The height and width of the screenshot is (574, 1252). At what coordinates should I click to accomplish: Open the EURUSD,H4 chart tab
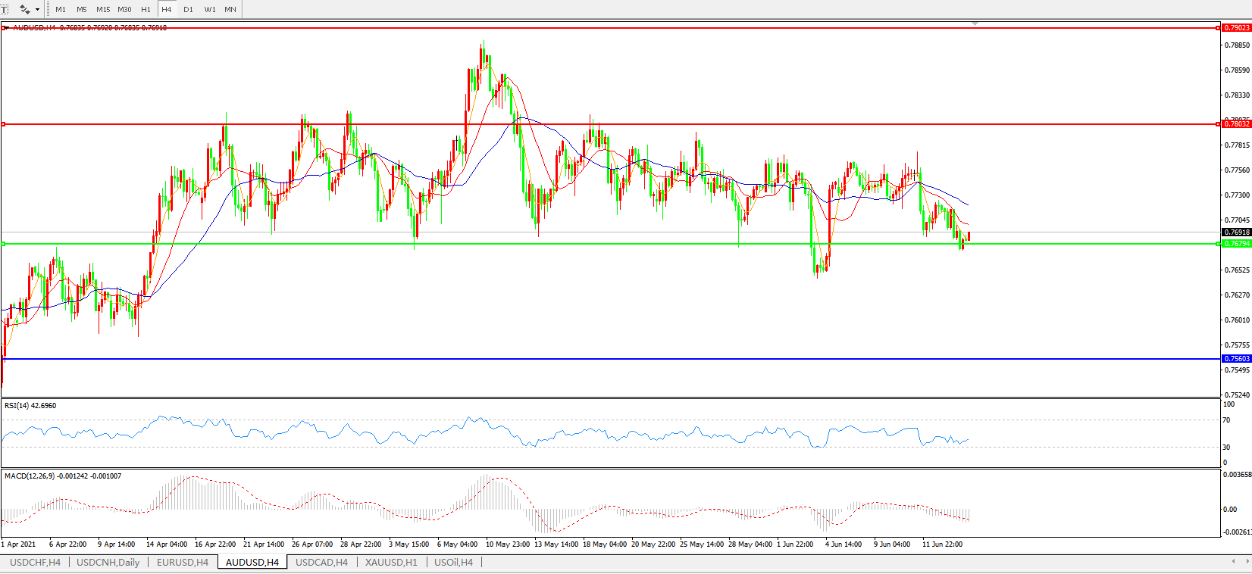point(183,562)
